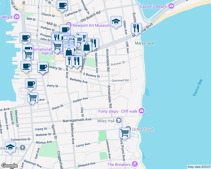
Task: Click the shopping bag marker on Freebody St
Action: [87, 47]
